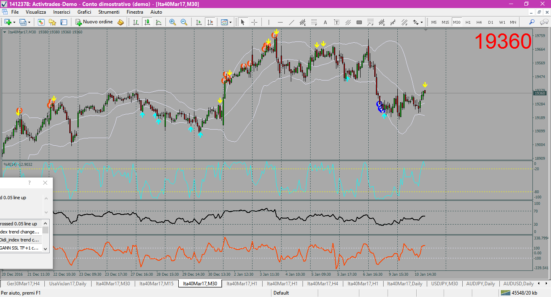Select the Fibonacci arcs tool

coord(371,22)
